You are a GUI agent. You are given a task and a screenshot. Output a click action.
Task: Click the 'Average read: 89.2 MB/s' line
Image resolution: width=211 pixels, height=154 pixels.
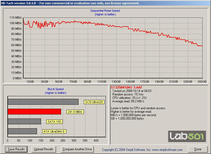click(x=128, y=101)
